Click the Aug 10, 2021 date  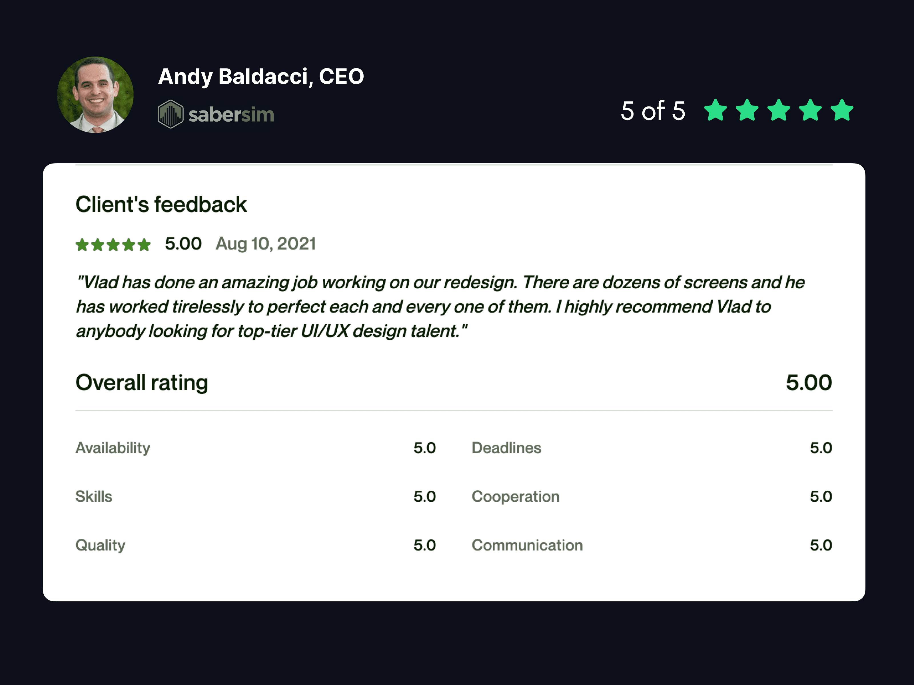tap(266, 244)
